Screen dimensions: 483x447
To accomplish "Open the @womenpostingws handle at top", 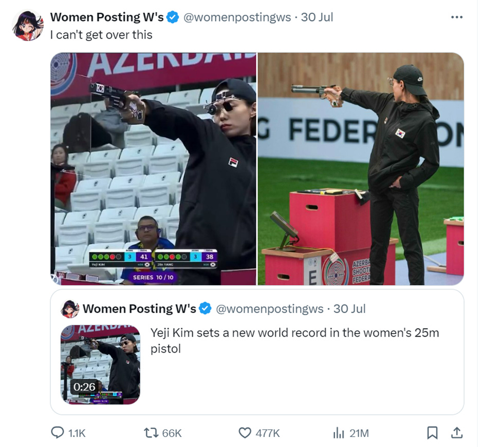I will [x=237, y=17].
